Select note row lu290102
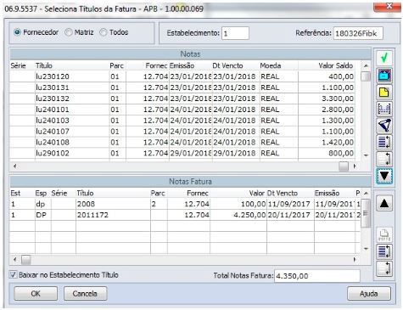 click(x=182, y=153)
